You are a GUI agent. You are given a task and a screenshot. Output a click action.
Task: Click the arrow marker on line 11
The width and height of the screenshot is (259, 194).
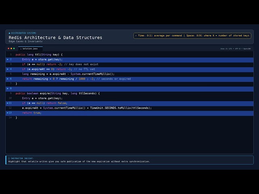click(8, 103)
